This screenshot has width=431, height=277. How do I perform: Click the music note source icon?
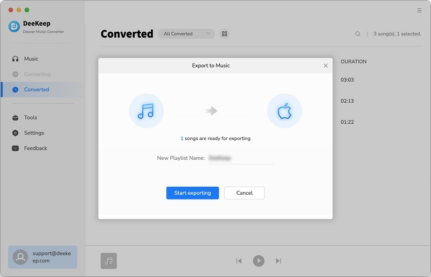[x=146, y=111]
